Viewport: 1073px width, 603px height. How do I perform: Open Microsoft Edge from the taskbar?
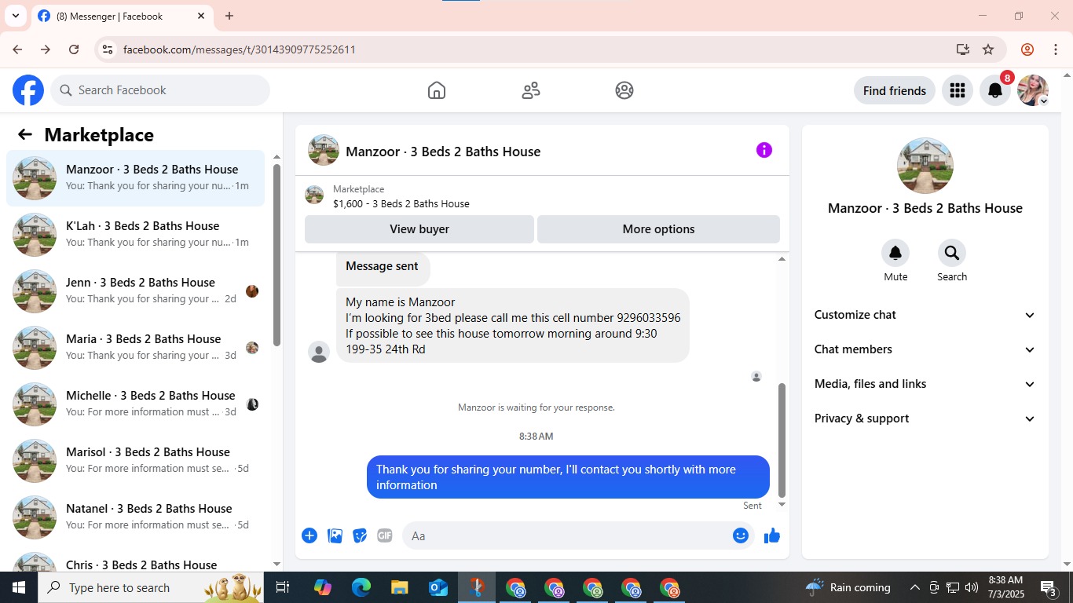pos(361,587)
